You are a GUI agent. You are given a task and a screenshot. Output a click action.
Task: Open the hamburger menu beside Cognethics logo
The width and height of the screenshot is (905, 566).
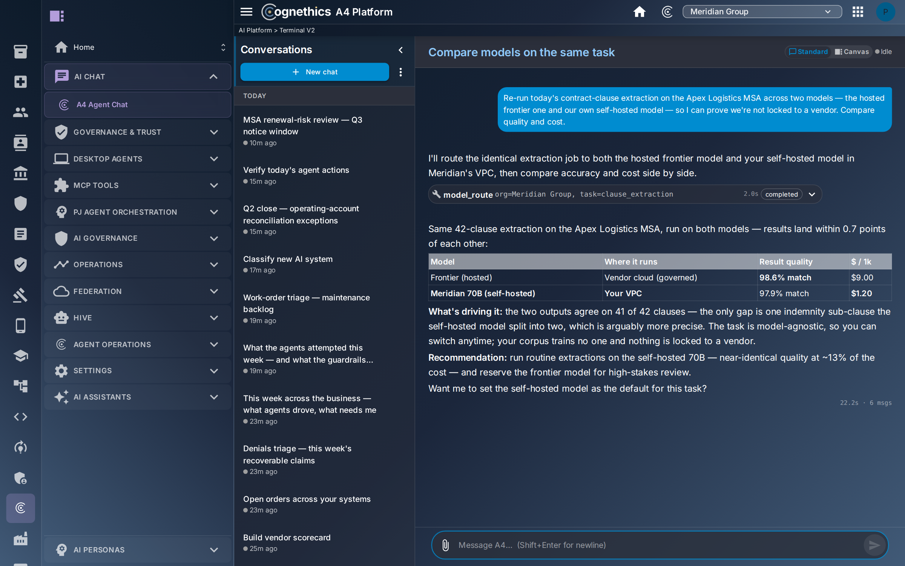[246, 12]
